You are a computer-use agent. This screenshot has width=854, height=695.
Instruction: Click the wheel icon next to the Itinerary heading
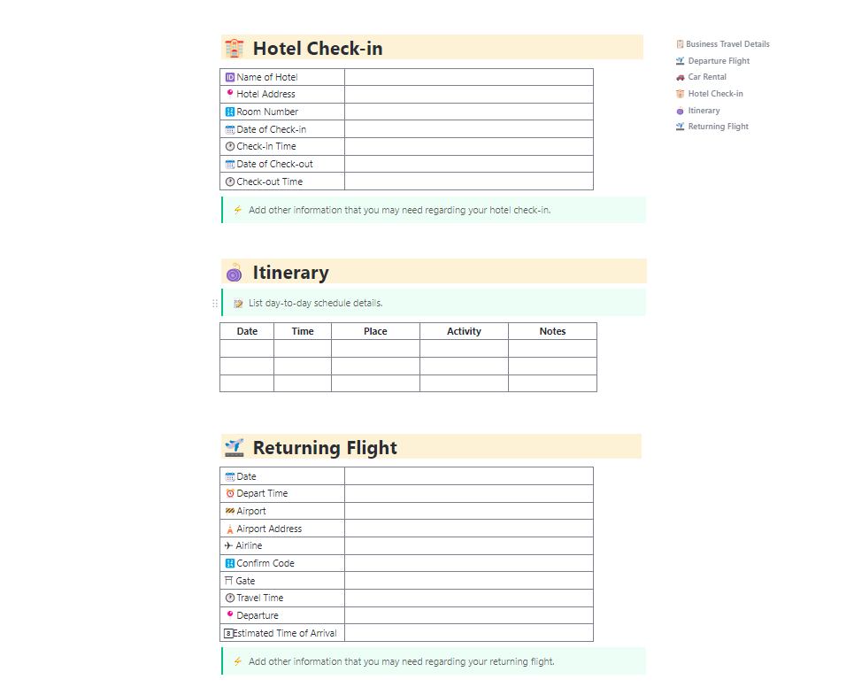click(x=234, y=272)
